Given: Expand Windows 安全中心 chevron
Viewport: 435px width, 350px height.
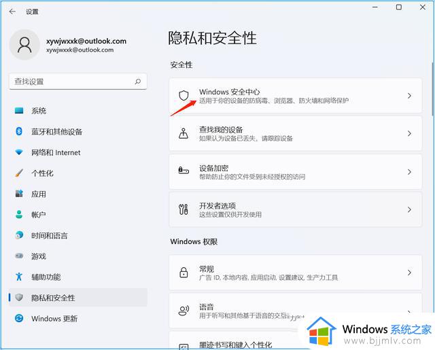Looking at the screenshot, I should pos(409,96).
